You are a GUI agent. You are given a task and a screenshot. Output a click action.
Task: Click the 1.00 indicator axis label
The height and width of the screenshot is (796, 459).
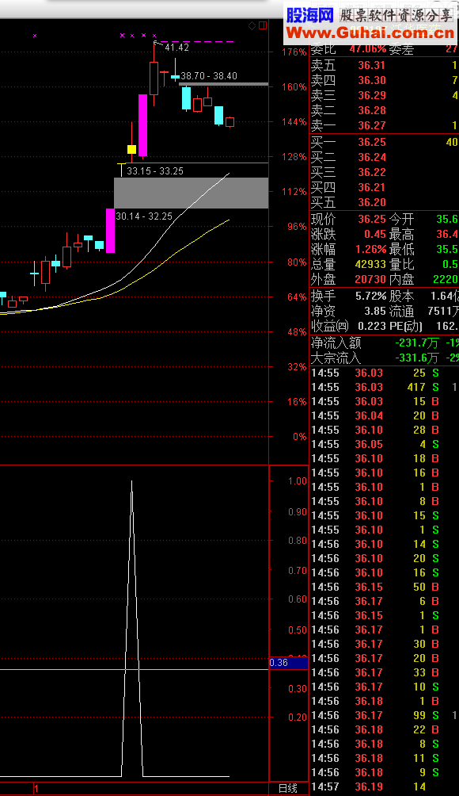point(298,480)
